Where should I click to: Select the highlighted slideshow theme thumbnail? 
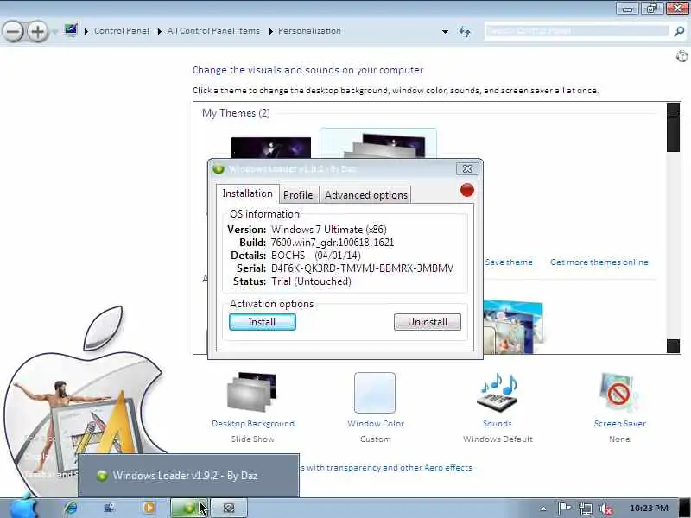click(378, 144)
